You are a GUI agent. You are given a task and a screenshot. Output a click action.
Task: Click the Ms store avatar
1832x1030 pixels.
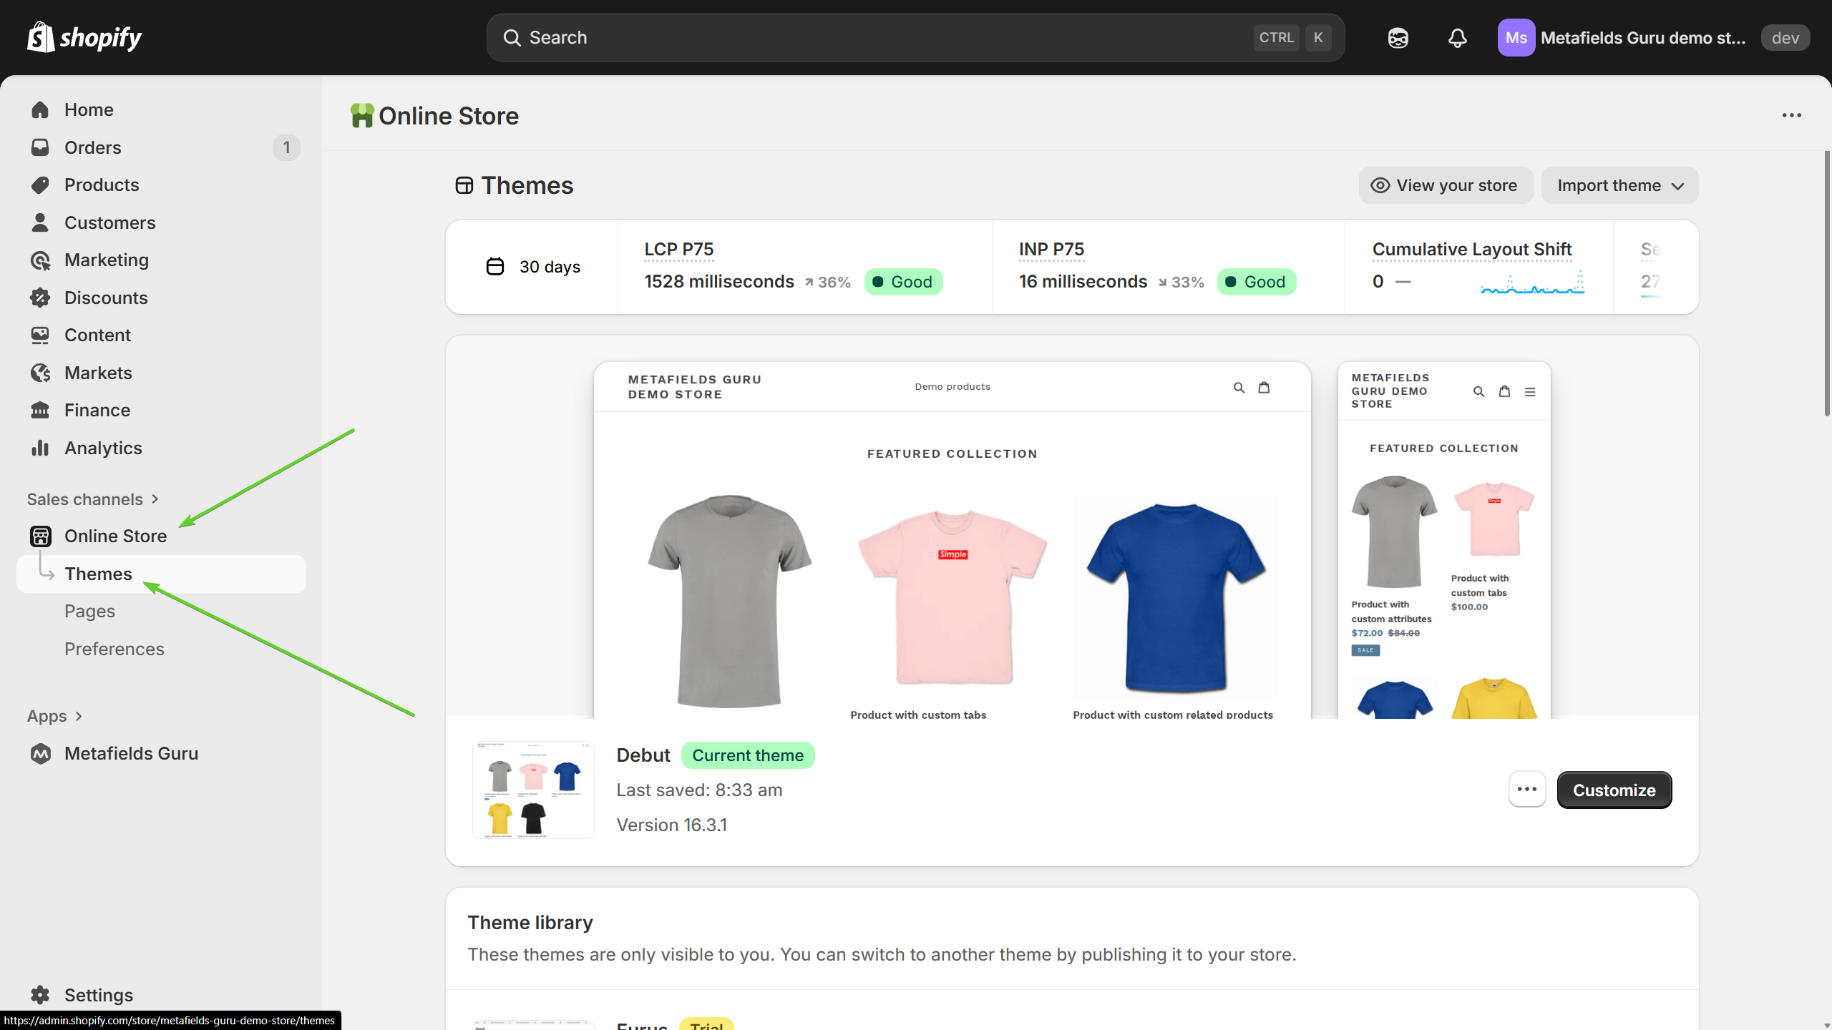[1516, 38]
